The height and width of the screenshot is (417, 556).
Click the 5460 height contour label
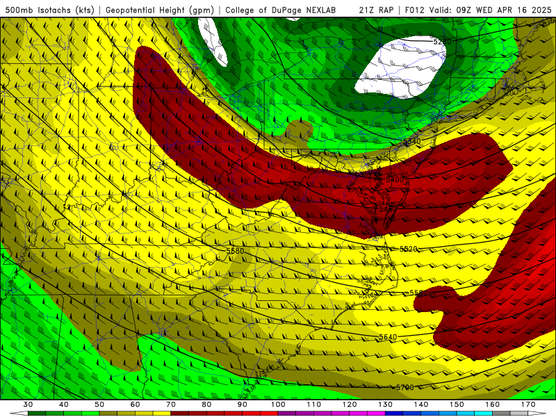tap(388, 209)
